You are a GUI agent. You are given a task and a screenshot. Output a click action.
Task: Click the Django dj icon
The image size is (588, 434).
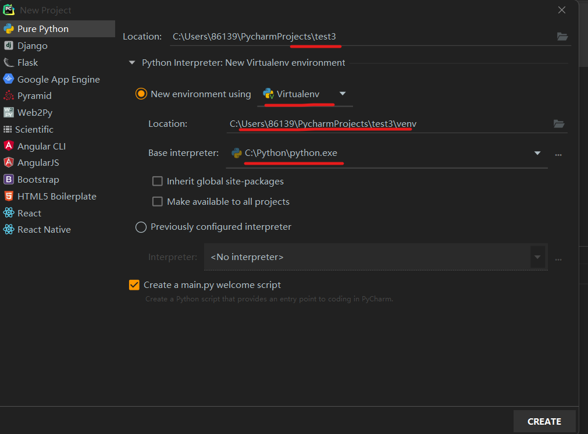tap(9, 45)
